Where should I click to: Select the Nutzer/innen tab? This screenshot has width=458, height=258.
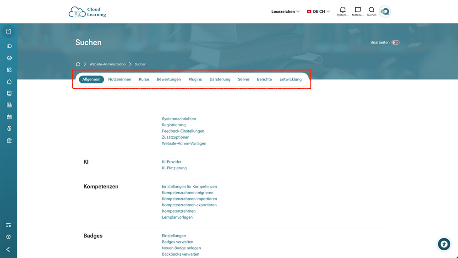click(x=120, y=79)
